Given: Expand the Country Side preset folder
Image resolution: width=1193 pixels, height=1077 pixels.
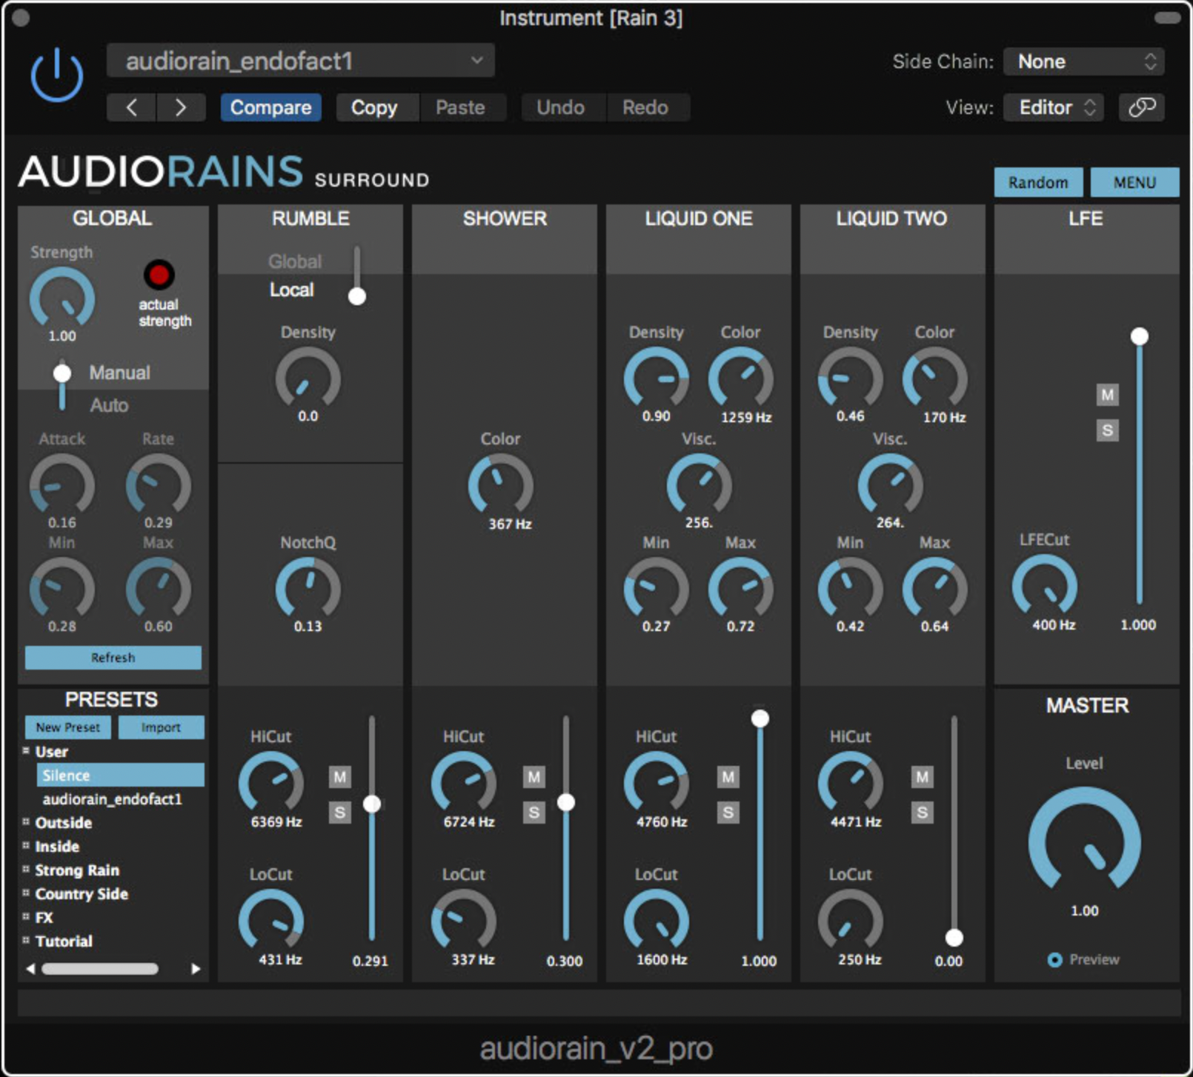Looking at the screenshot, I should coord(26,893).
